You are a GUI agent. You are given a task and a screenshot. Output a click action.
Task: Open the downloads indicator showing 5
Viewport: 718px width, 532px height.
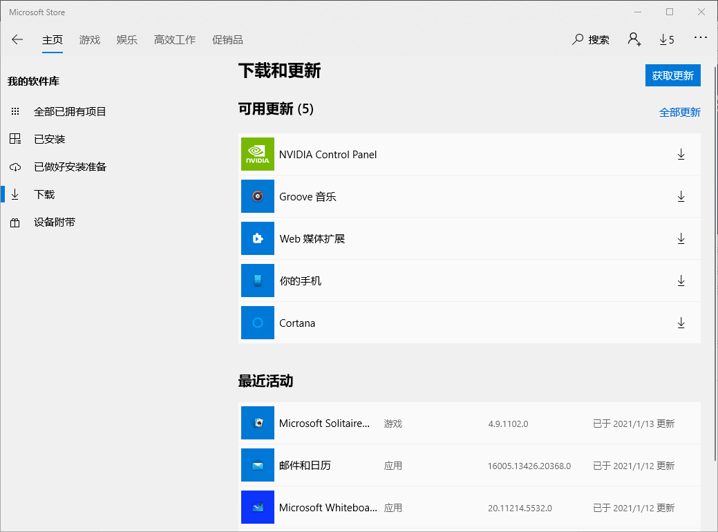pos(667,40)
